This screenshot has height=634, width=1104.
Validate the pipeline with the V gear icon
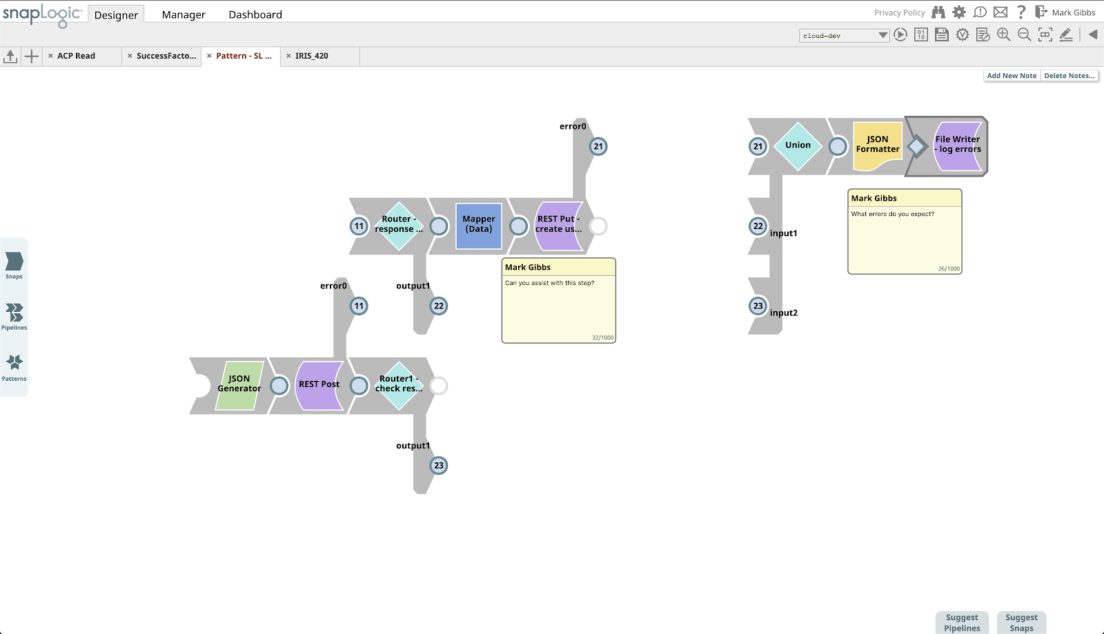(963, 34)
